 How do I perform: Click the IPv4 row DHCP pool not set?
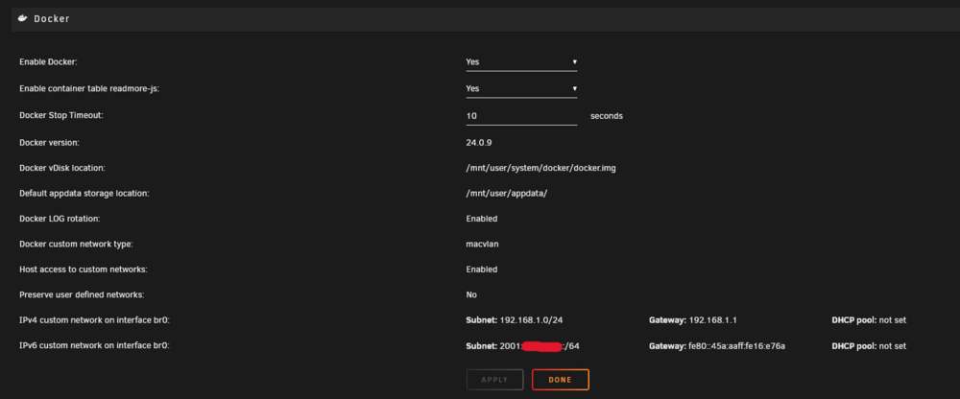tap(869, 320)
